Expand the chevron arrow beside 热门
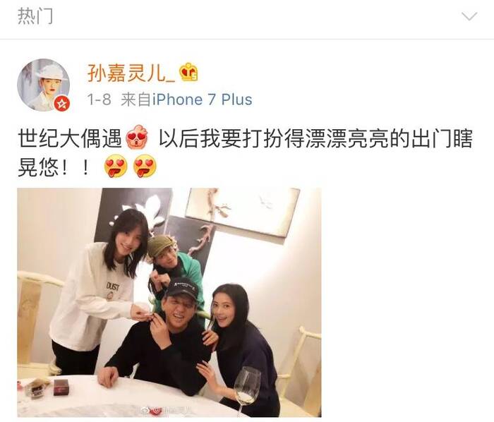This screenshot has width=494, height=422. coord(469,16)
